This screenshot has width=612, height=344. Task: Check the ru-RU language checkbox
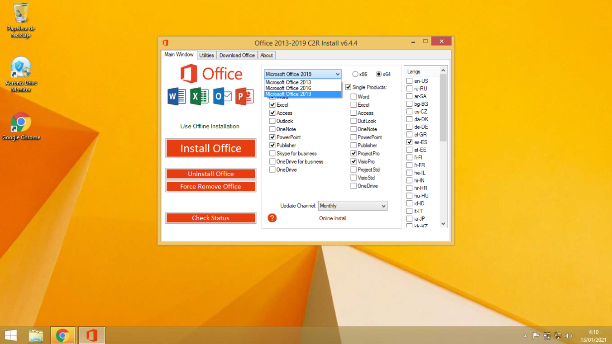[x=410, y=89]
